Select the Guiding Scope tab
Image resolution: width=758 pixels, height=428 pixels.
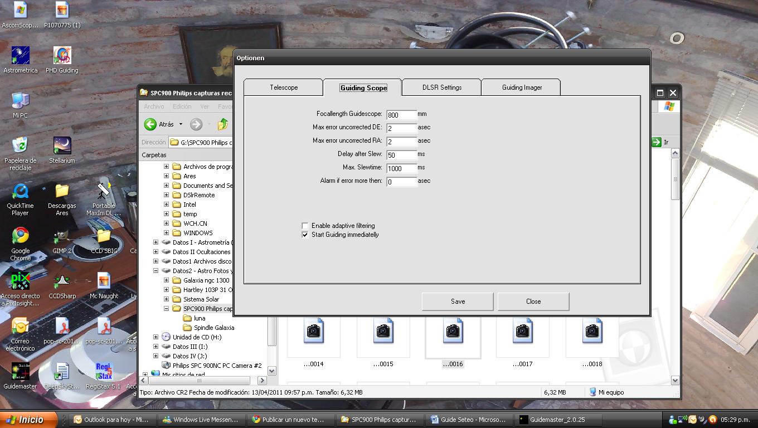pyautogui.click(x=363, y=87)
